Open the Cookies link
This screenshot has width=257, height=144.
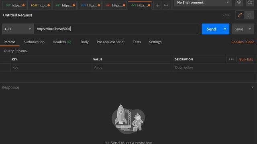click(x=237, y=42)
